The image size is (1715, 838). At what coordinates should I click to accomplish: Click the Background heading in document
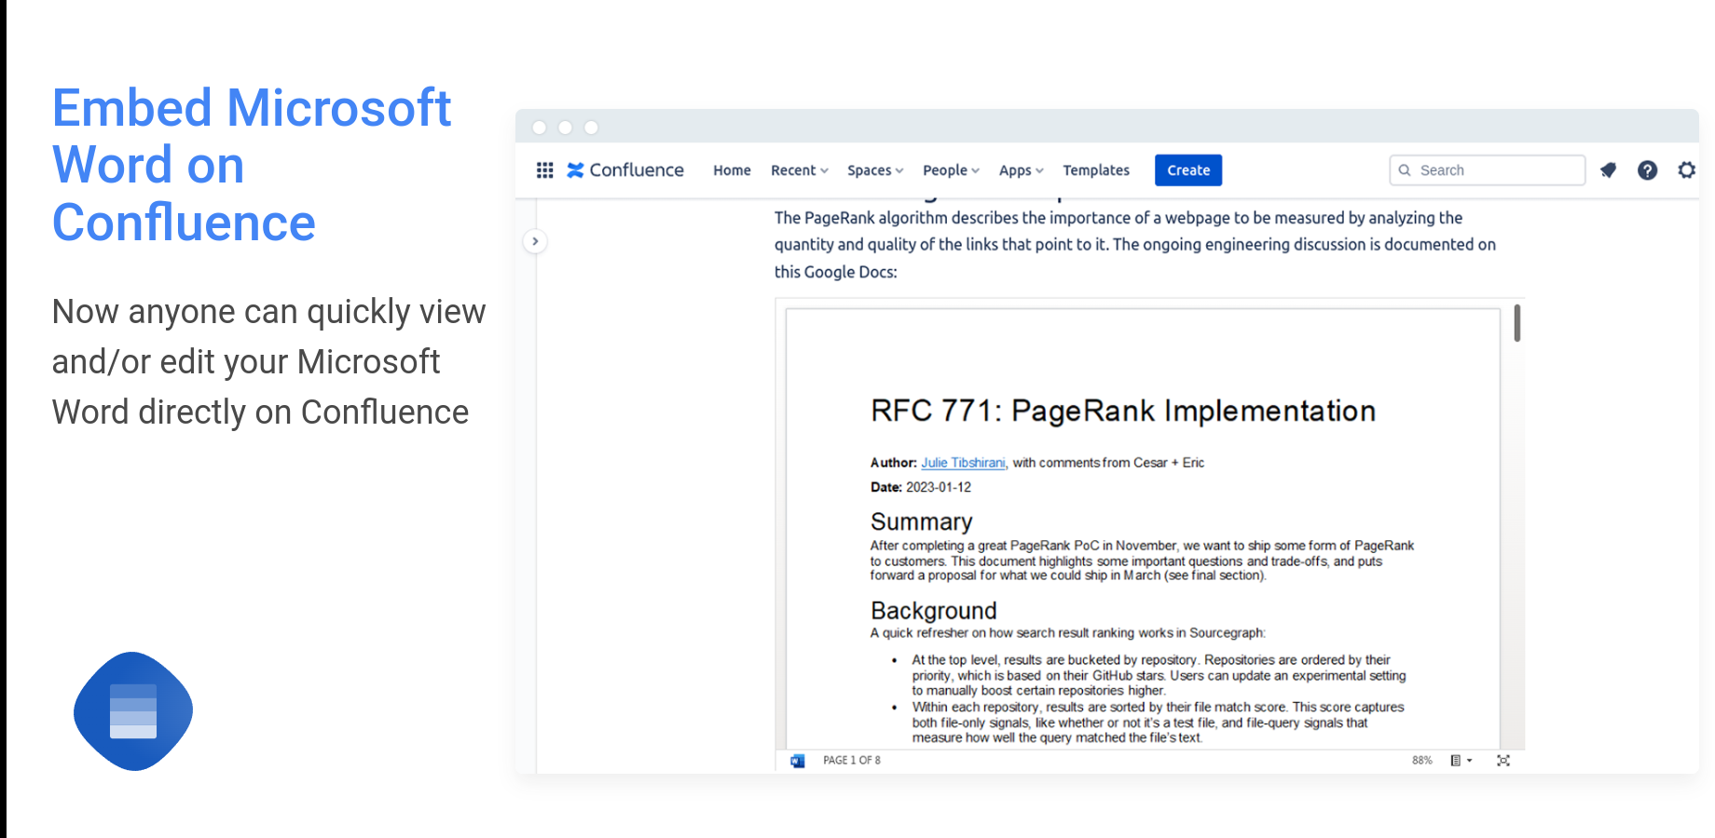pyautogui.click(x=934, y=611)
